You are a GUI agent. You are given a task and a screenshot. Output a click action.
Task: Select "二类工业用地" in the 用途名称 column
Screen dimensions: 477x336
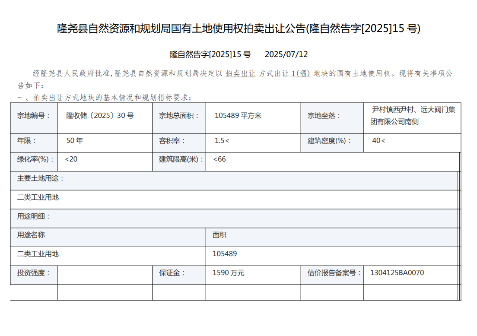coord(38,254)
